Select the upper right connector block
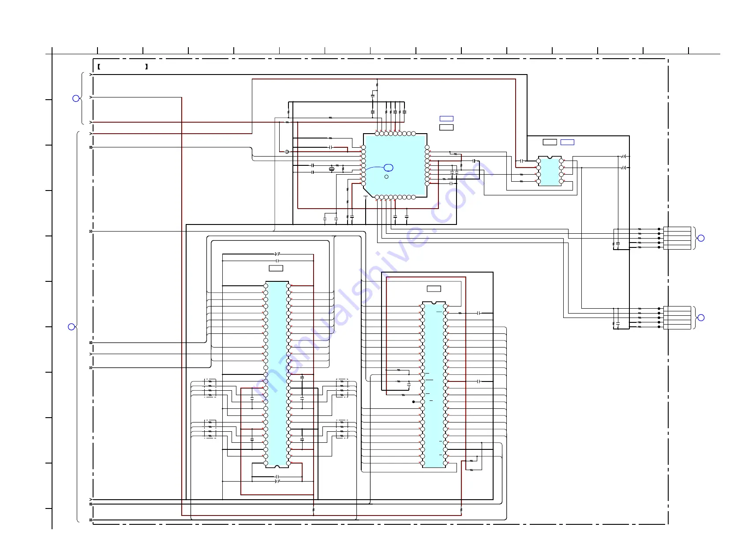Viewport: 741px width, 557px height. click(677, 238)
